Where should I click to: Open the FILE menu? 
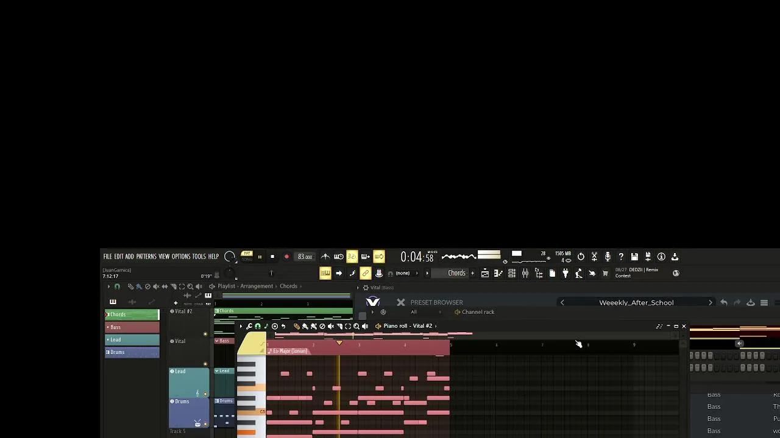[107, 257]
